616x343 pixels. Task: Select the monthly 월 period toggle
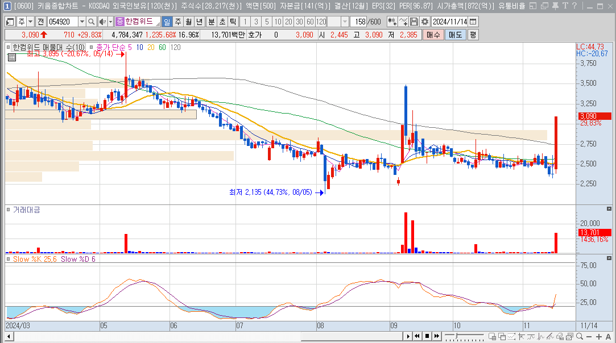point(189,22)
